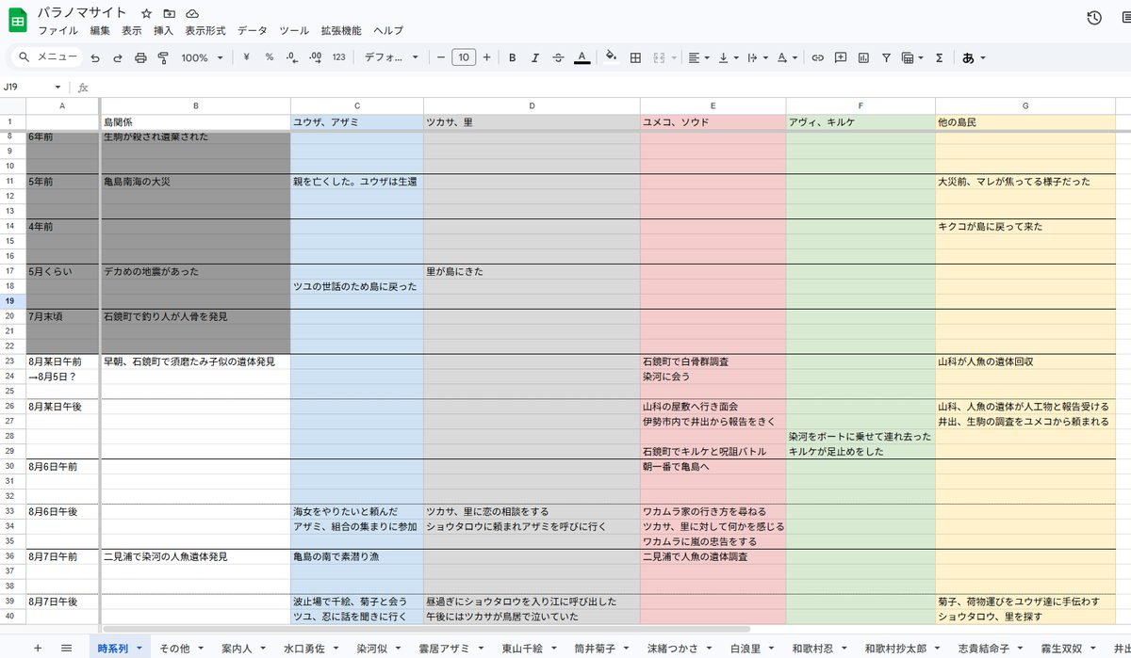Switch to the 案内人 sheet tab
This screenshot has height=658, width=1131.
point(241,648)
